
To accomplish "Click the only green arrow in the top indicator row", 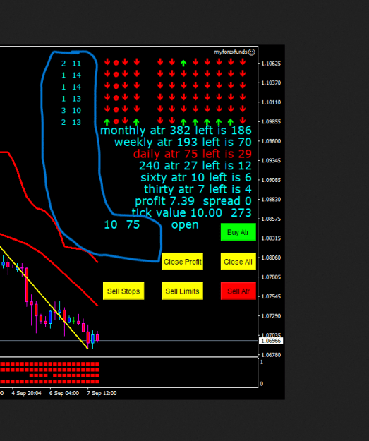I will [183, 63].
